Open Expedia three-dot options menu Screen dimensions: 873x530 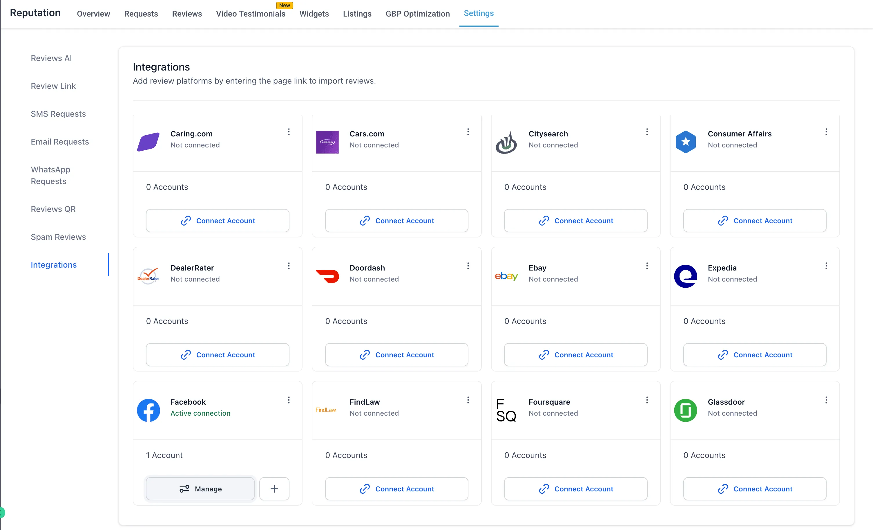click(x=826, y=266)
